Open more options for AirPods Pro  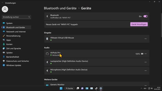(146, 54)
